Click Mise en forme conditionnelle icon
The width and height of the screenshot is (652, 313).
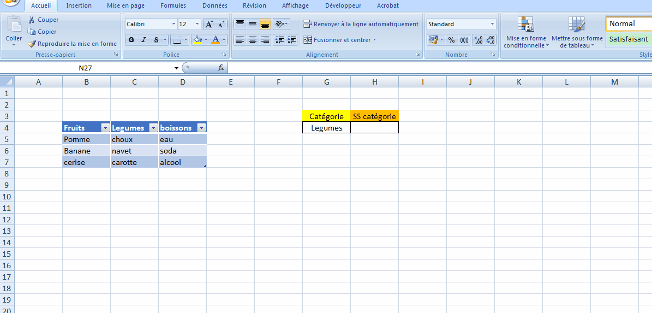pyautogui.click(x=526, y=25)
